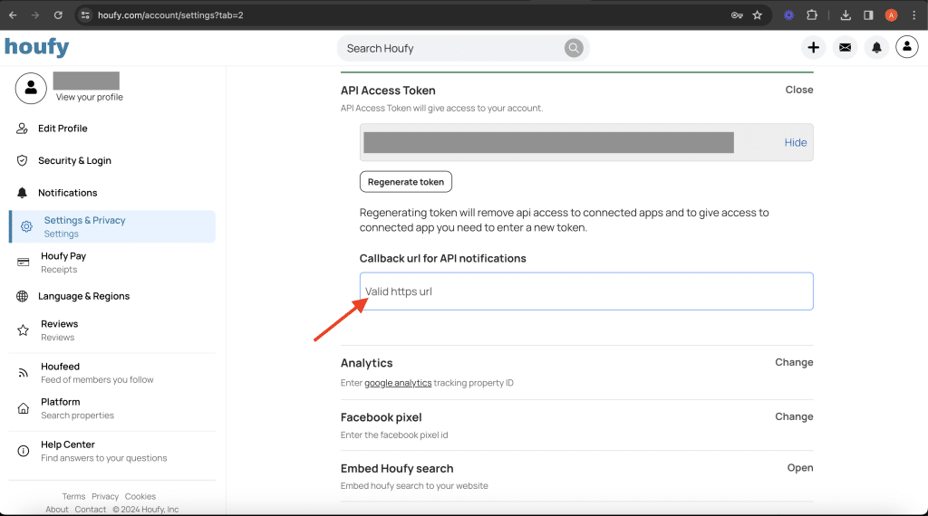Click the Help Center info icon
Screen dimensions: 928x516
[23, 451]
